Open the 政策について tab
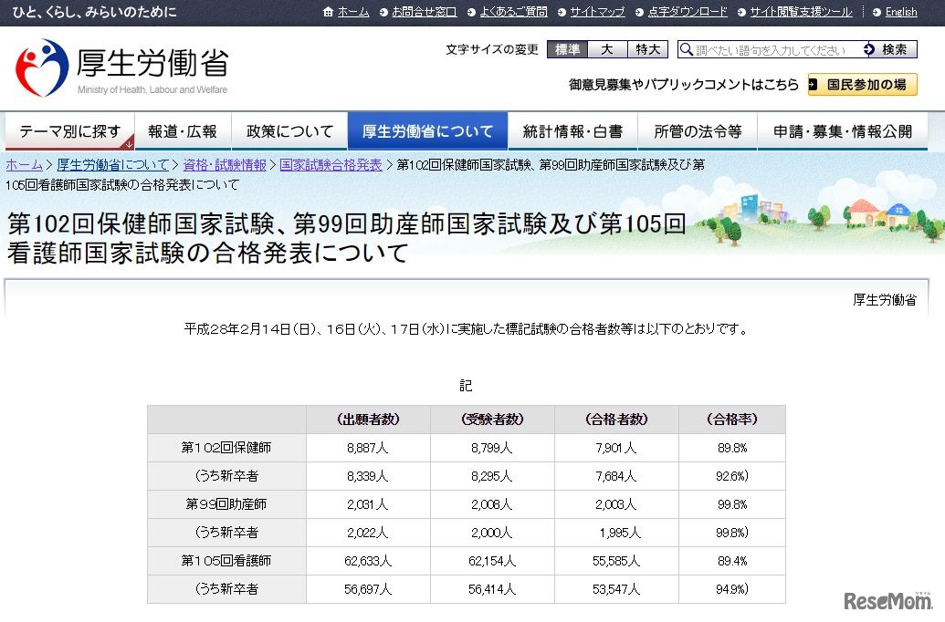 tap(289, 130)
